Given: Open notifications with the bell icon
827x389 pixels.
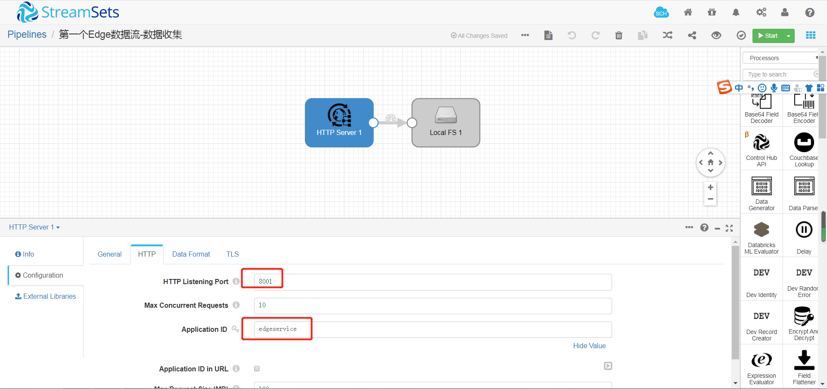Looking at the screenshot, I should 735,12.
